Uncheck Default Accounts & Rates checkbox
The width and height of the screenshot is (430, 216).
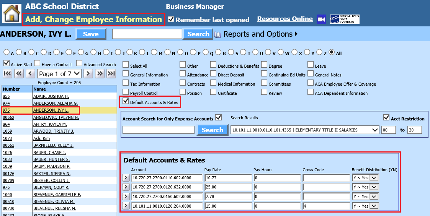coord(126,101)
